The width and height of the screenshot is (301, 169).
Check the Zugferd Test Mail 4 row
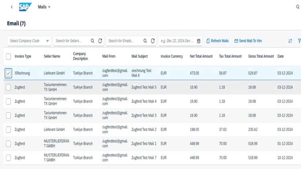pos(8,101)
